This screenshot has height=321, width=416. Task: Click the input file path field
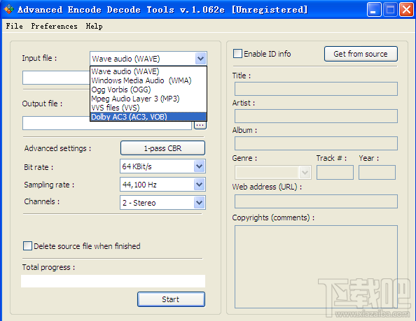pos(56,78)
